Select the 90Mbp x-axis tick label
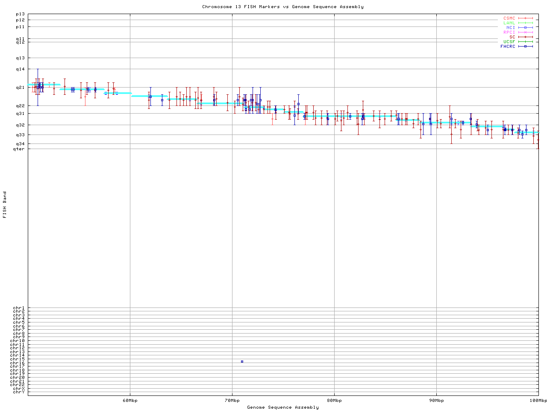The height and width of the screenshot is (410, 547). pos(436,401)
